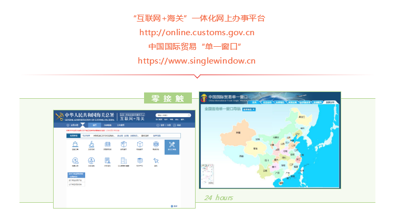Image resolution: width=408 pixels, height=218 pixels.
Task: Click 海南 on the China map
Action: [x=281, y=183]
